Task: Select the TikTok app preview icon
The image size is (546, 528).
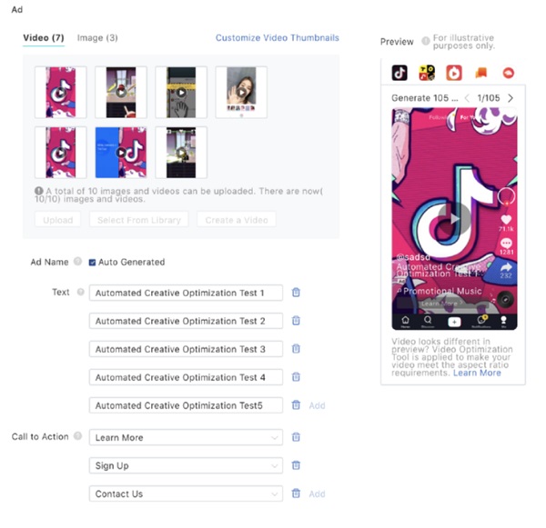Action: [x=399, y=73]
